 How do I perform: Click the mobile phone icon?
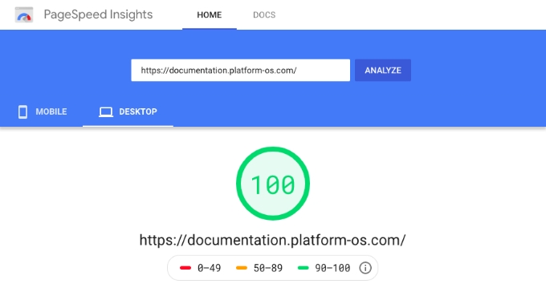click(x=23, y=112)
